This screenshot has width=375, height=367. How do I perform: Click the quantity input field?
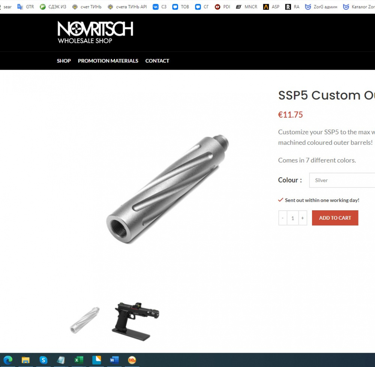click(292, 218)
